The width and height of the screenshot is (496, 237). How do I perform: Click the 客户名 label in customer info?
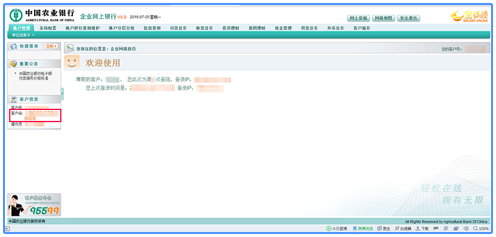pos(18,113)
